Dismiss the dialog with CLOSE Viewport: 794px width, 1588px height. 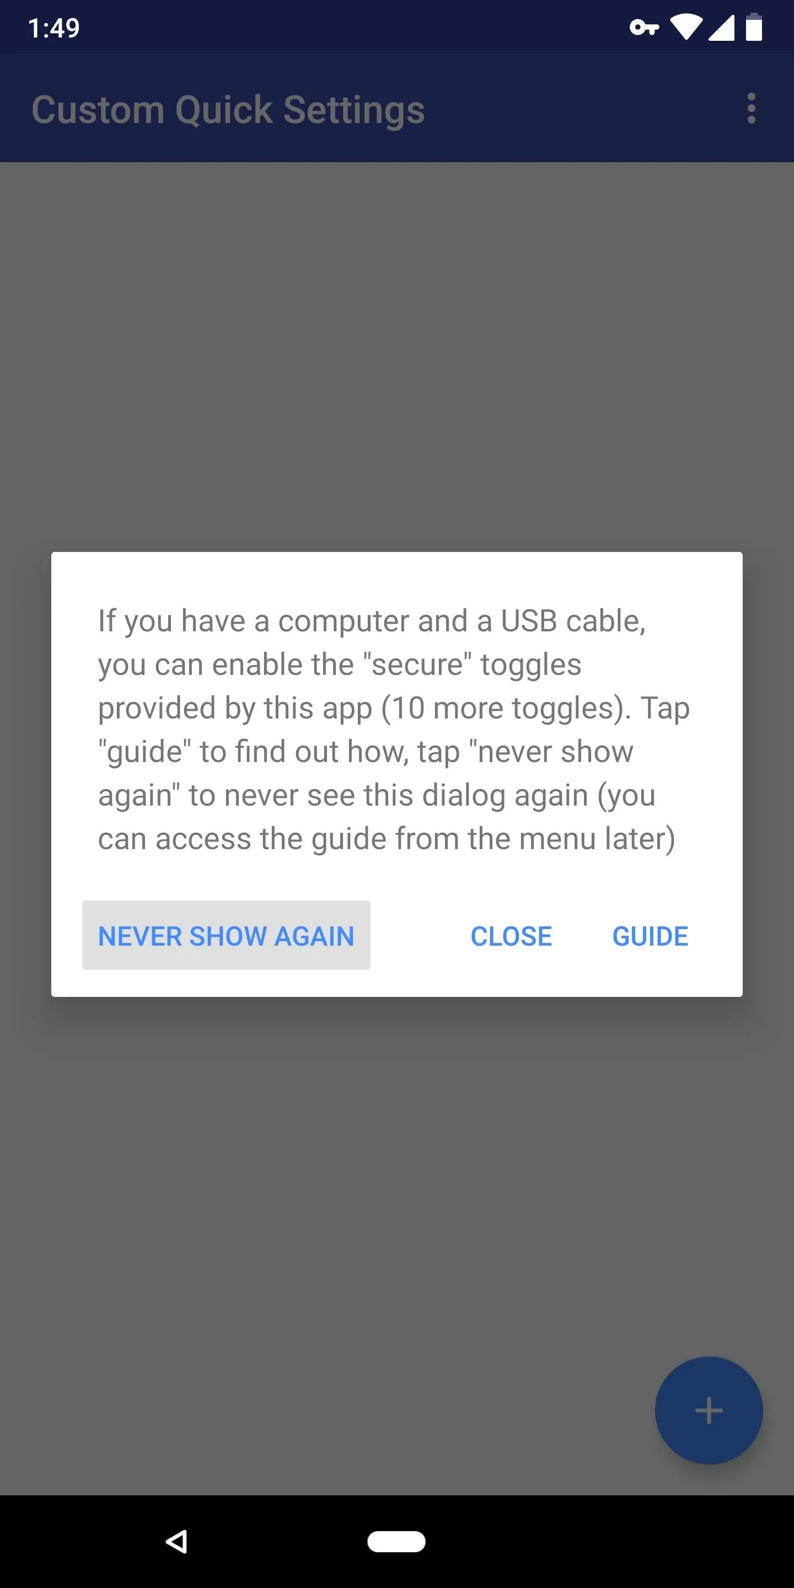coord(511,935)
